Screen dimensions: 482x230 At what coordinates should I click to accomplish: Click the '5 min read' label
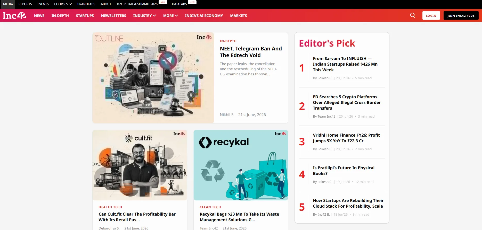click(363, 78)
